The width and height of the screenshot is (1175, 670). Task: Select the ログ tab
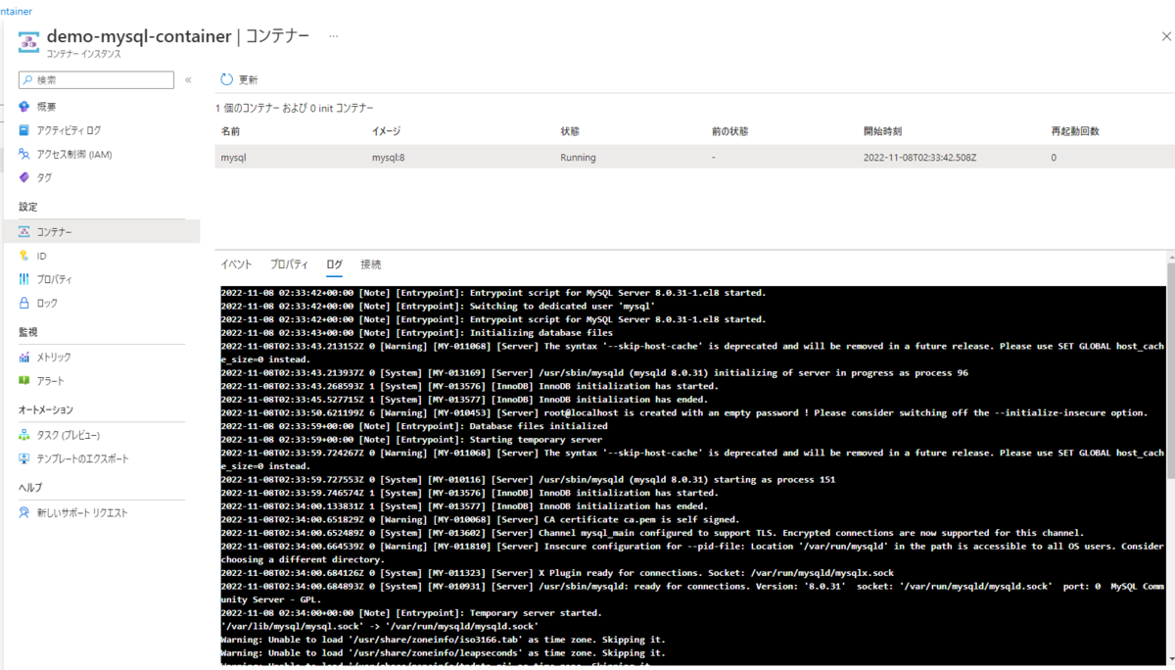(x=335, y=264)
